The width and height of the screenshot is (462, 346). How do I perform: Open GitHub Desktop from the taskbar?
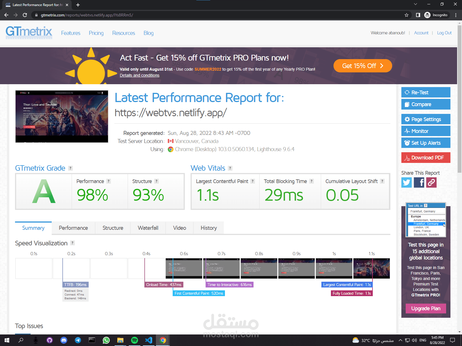pos(50,341)
